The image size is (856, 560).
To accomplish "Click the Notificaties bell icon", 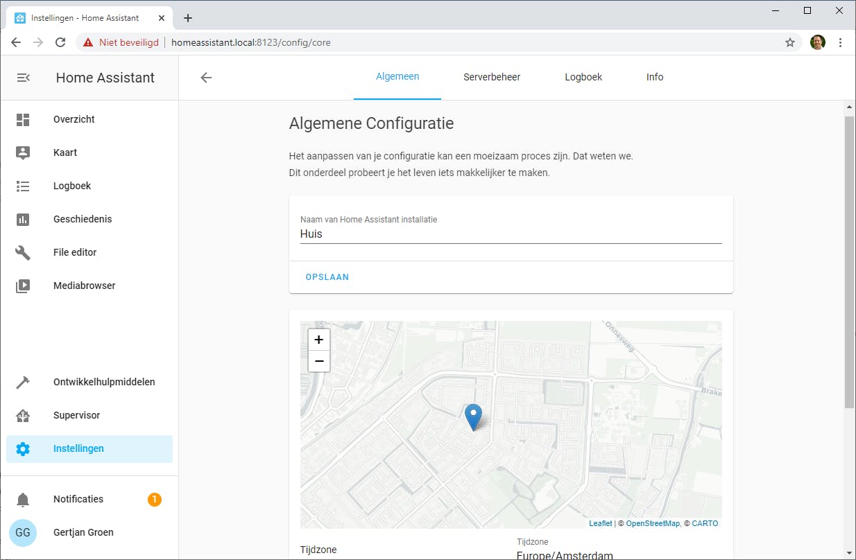I will point(23,499).
